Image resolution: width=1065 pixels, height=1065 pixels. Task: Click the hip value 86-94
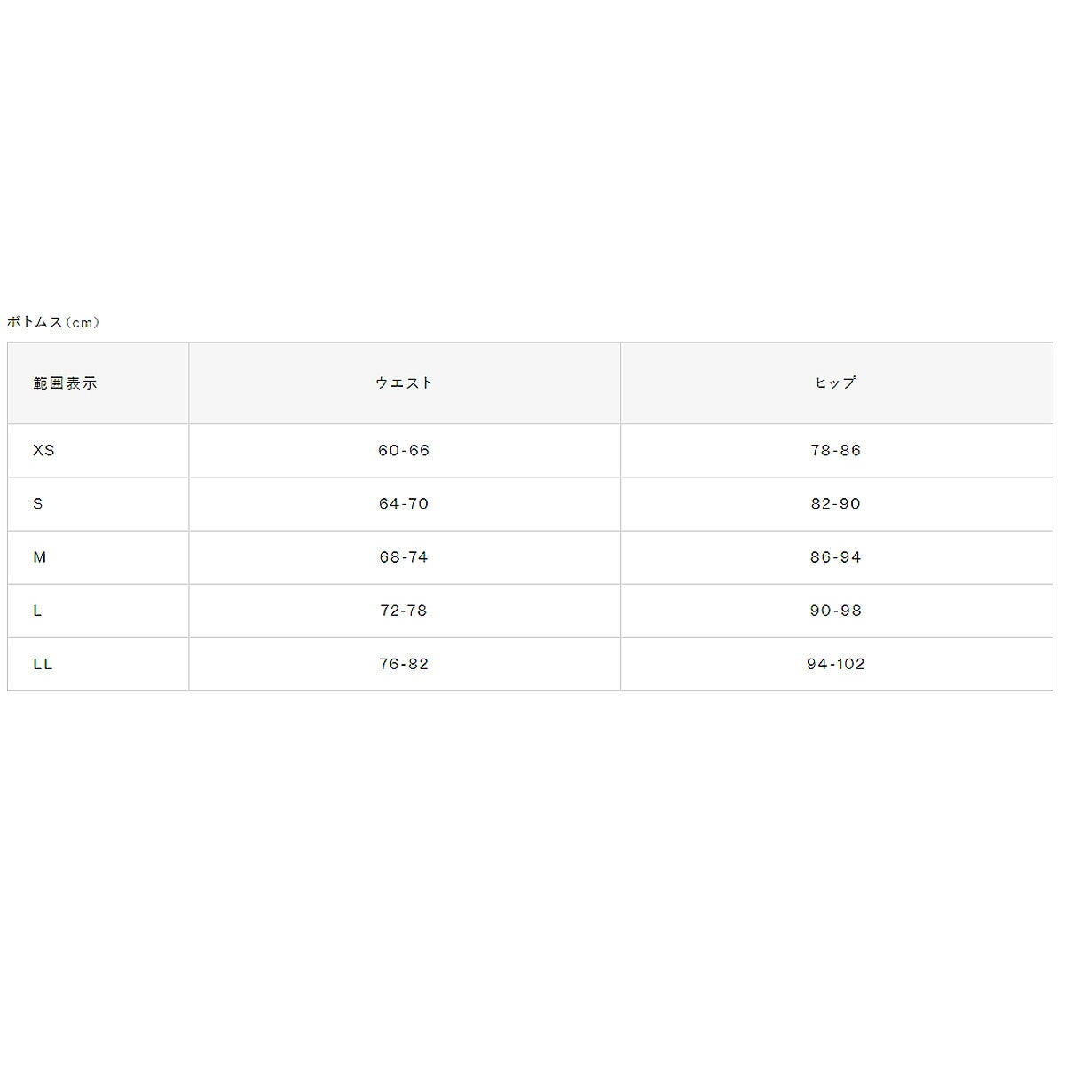[x=836, y=557]
